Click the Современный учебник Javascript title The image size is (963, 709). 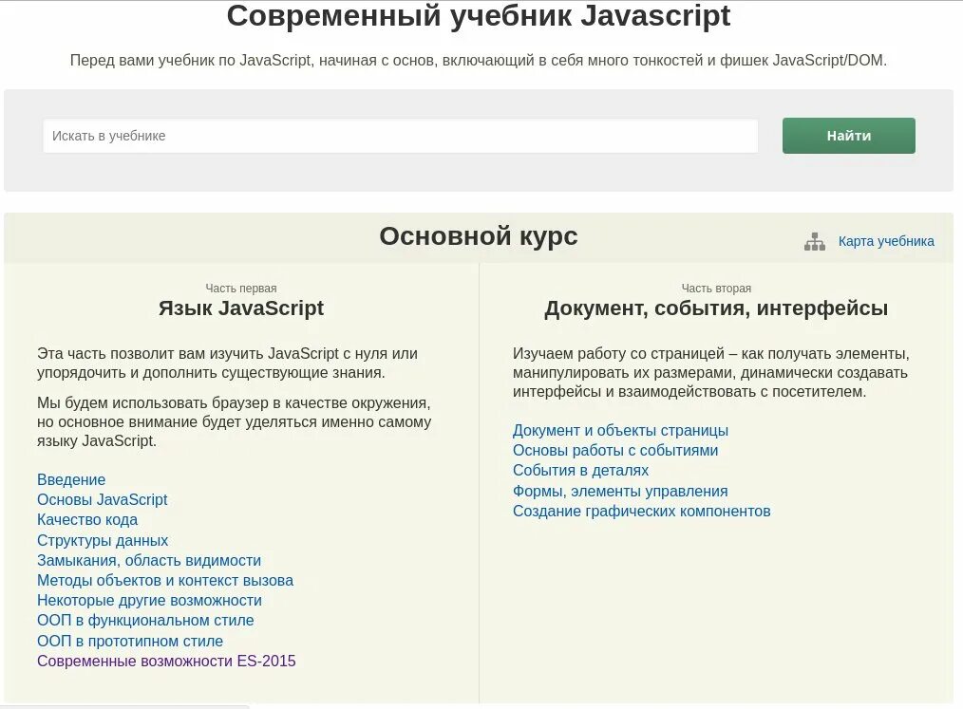pyautogui.click(x=479, y=16)
